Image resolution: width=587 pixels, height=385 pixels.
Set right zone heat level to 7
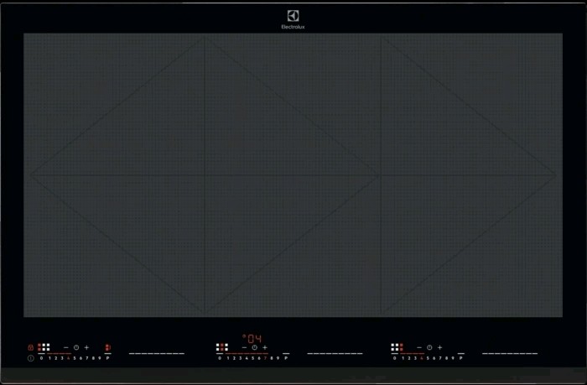tap(440, 358)
